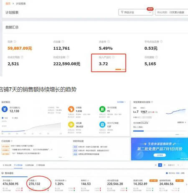The height and width of the screenshot is (193, 188).
Task: Select the fourth tab in the lower dashboard tab bar
Action: [x=41, y=165]
